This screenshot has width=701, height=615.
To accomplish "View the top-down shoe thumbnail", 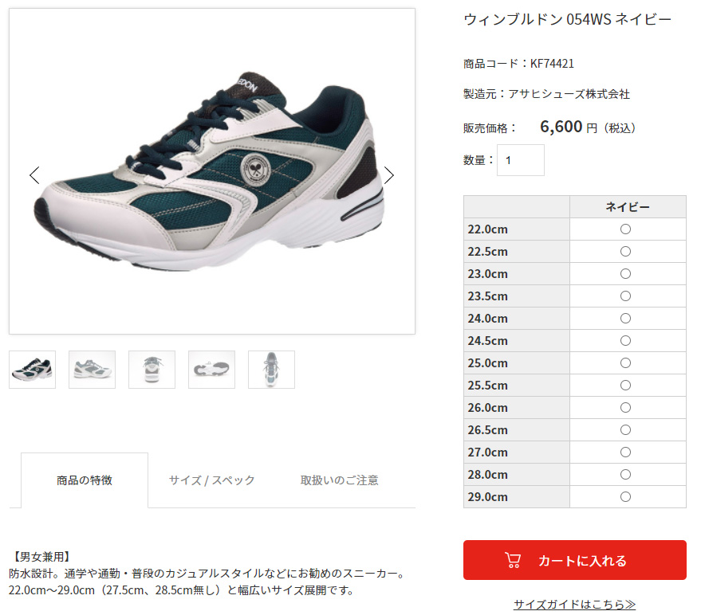I will tap(271, 370).
